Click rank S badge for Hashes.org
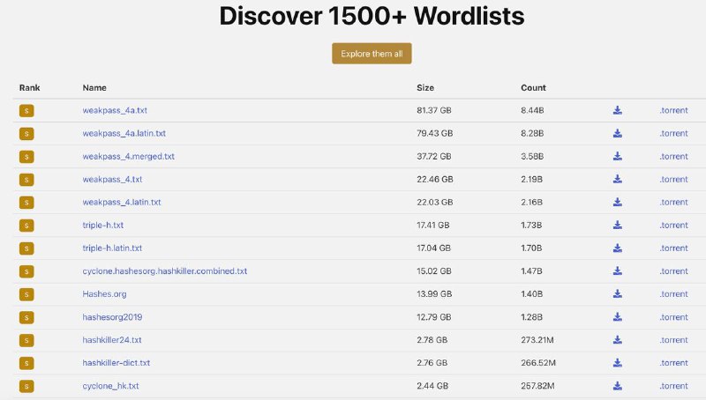This screenshot has height=400, width=706. click(26, 294)
